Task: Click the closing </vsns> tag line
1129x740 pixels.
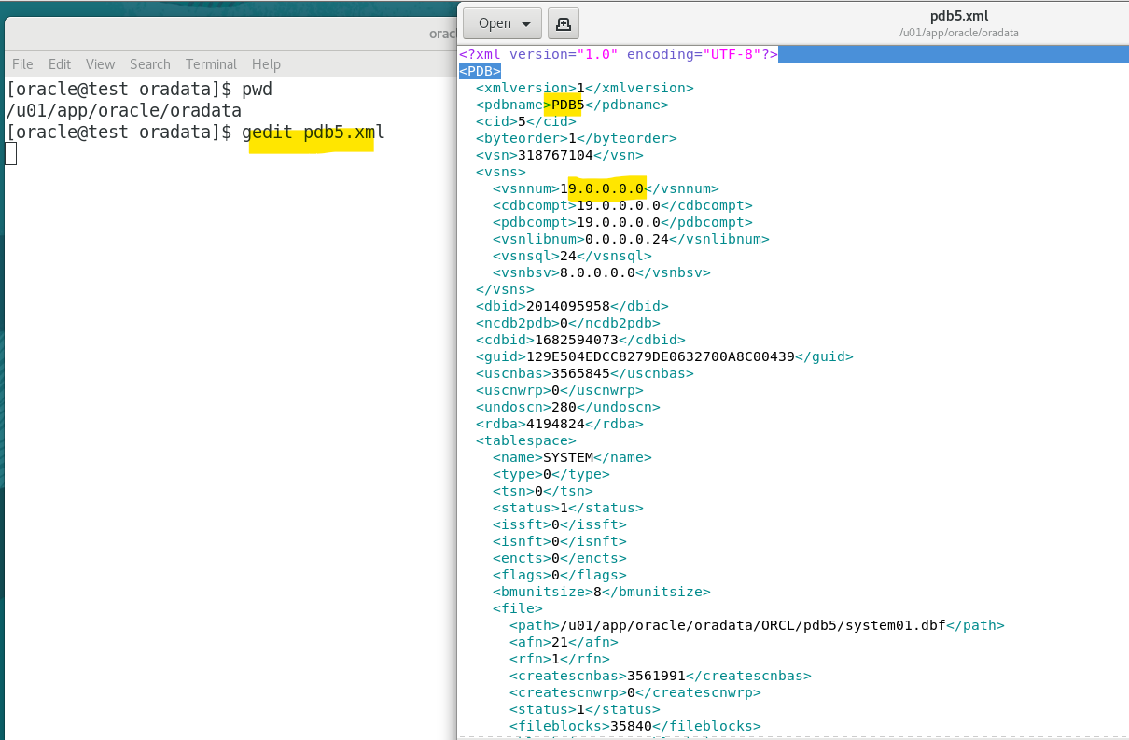Action: [x=505, y=289]
